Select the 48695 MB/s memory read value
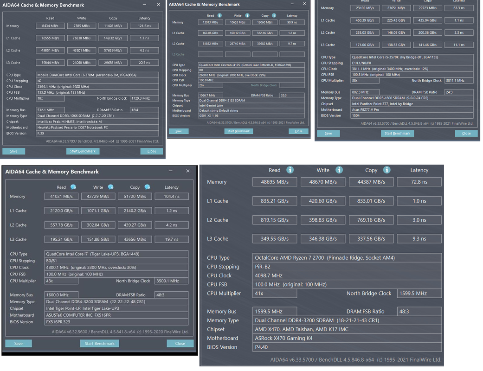Screen dimensions: 483x371 [x=275, y=182]
